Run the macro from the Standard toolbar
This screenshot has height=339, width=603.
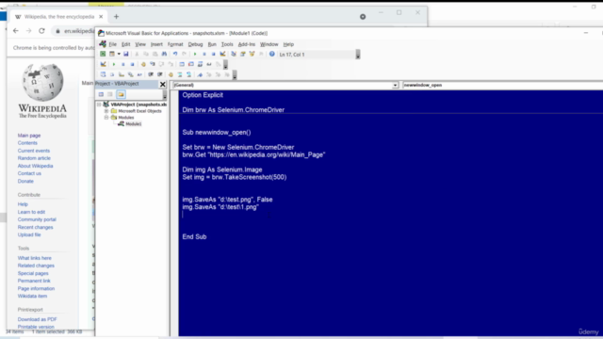click(x=195, y=55)
